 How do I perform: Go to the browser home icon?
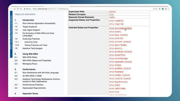(21, 9)
